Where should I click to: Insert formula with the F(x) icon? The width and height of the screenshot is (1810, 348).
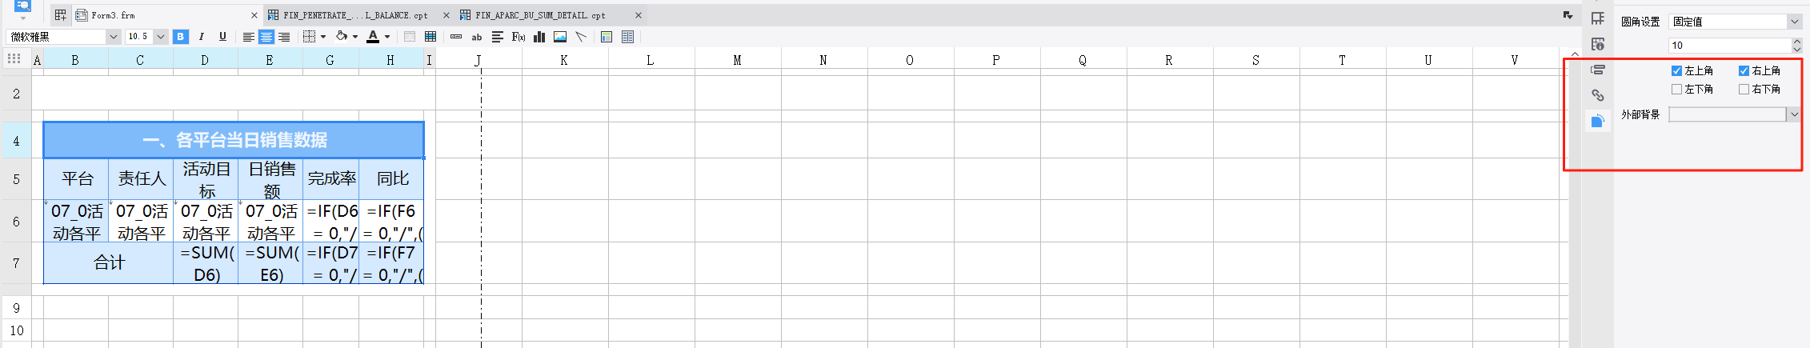[x=519, y=37]
